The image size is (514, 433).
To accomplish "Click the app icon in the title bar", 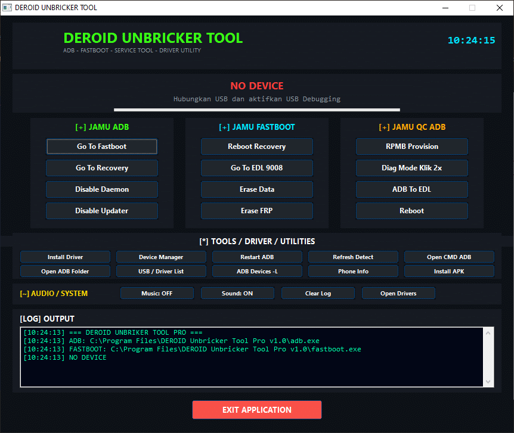I will 7,8.
